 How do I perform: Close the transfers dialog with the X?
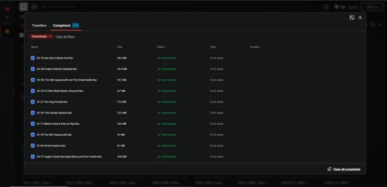[x=360, y=17]
